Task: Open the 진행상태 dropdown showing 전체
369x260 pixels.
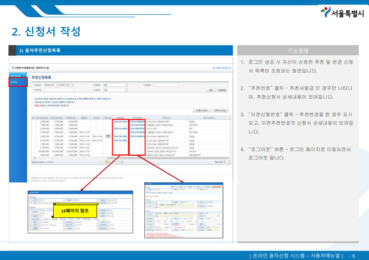Action: [127, 84]
